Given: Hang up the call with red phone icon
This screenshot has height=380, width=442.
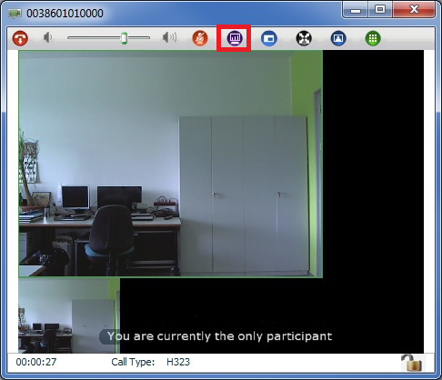Looking at the screenshot, I should tap(20, 38).
